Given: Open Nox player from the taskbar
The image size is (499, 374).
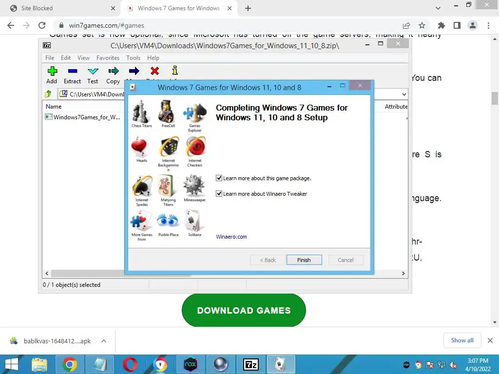Looking at the screenshot, I should (191, 364).
